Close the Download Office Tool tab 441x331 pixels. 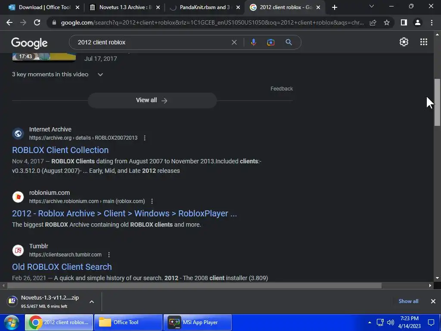click(x=78, y=7)
